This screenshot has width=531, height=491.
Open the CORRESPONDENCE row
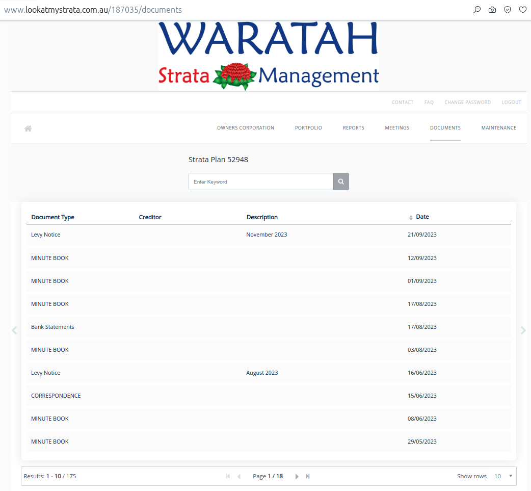tap(269, 396)
